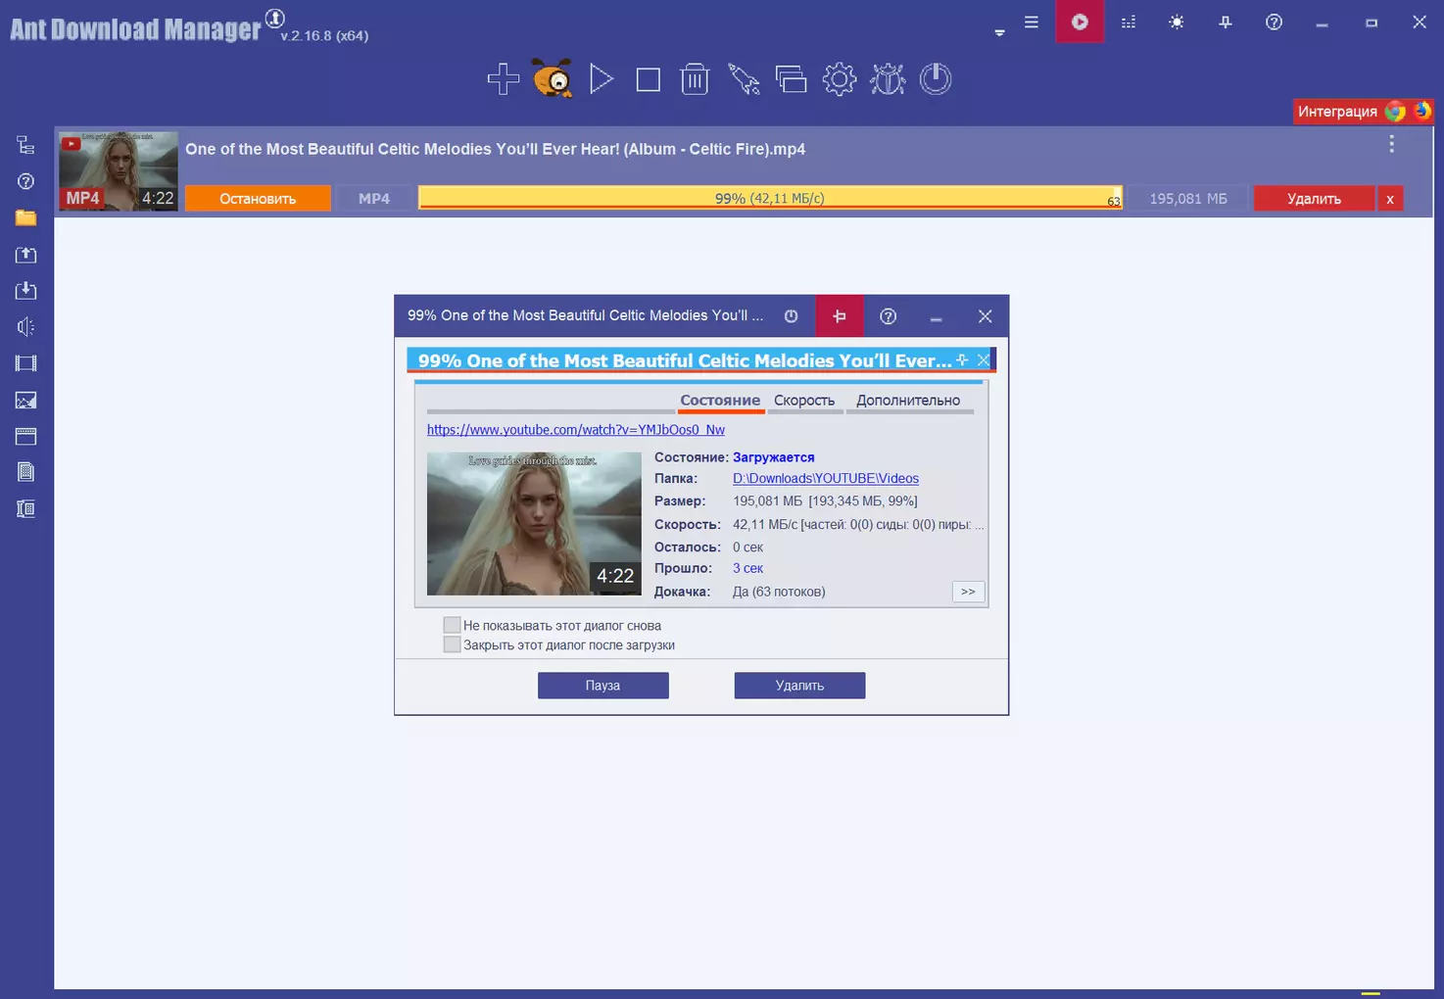
Task: Click the pin icon on the blue dialog header
Action: coord(962,360)
